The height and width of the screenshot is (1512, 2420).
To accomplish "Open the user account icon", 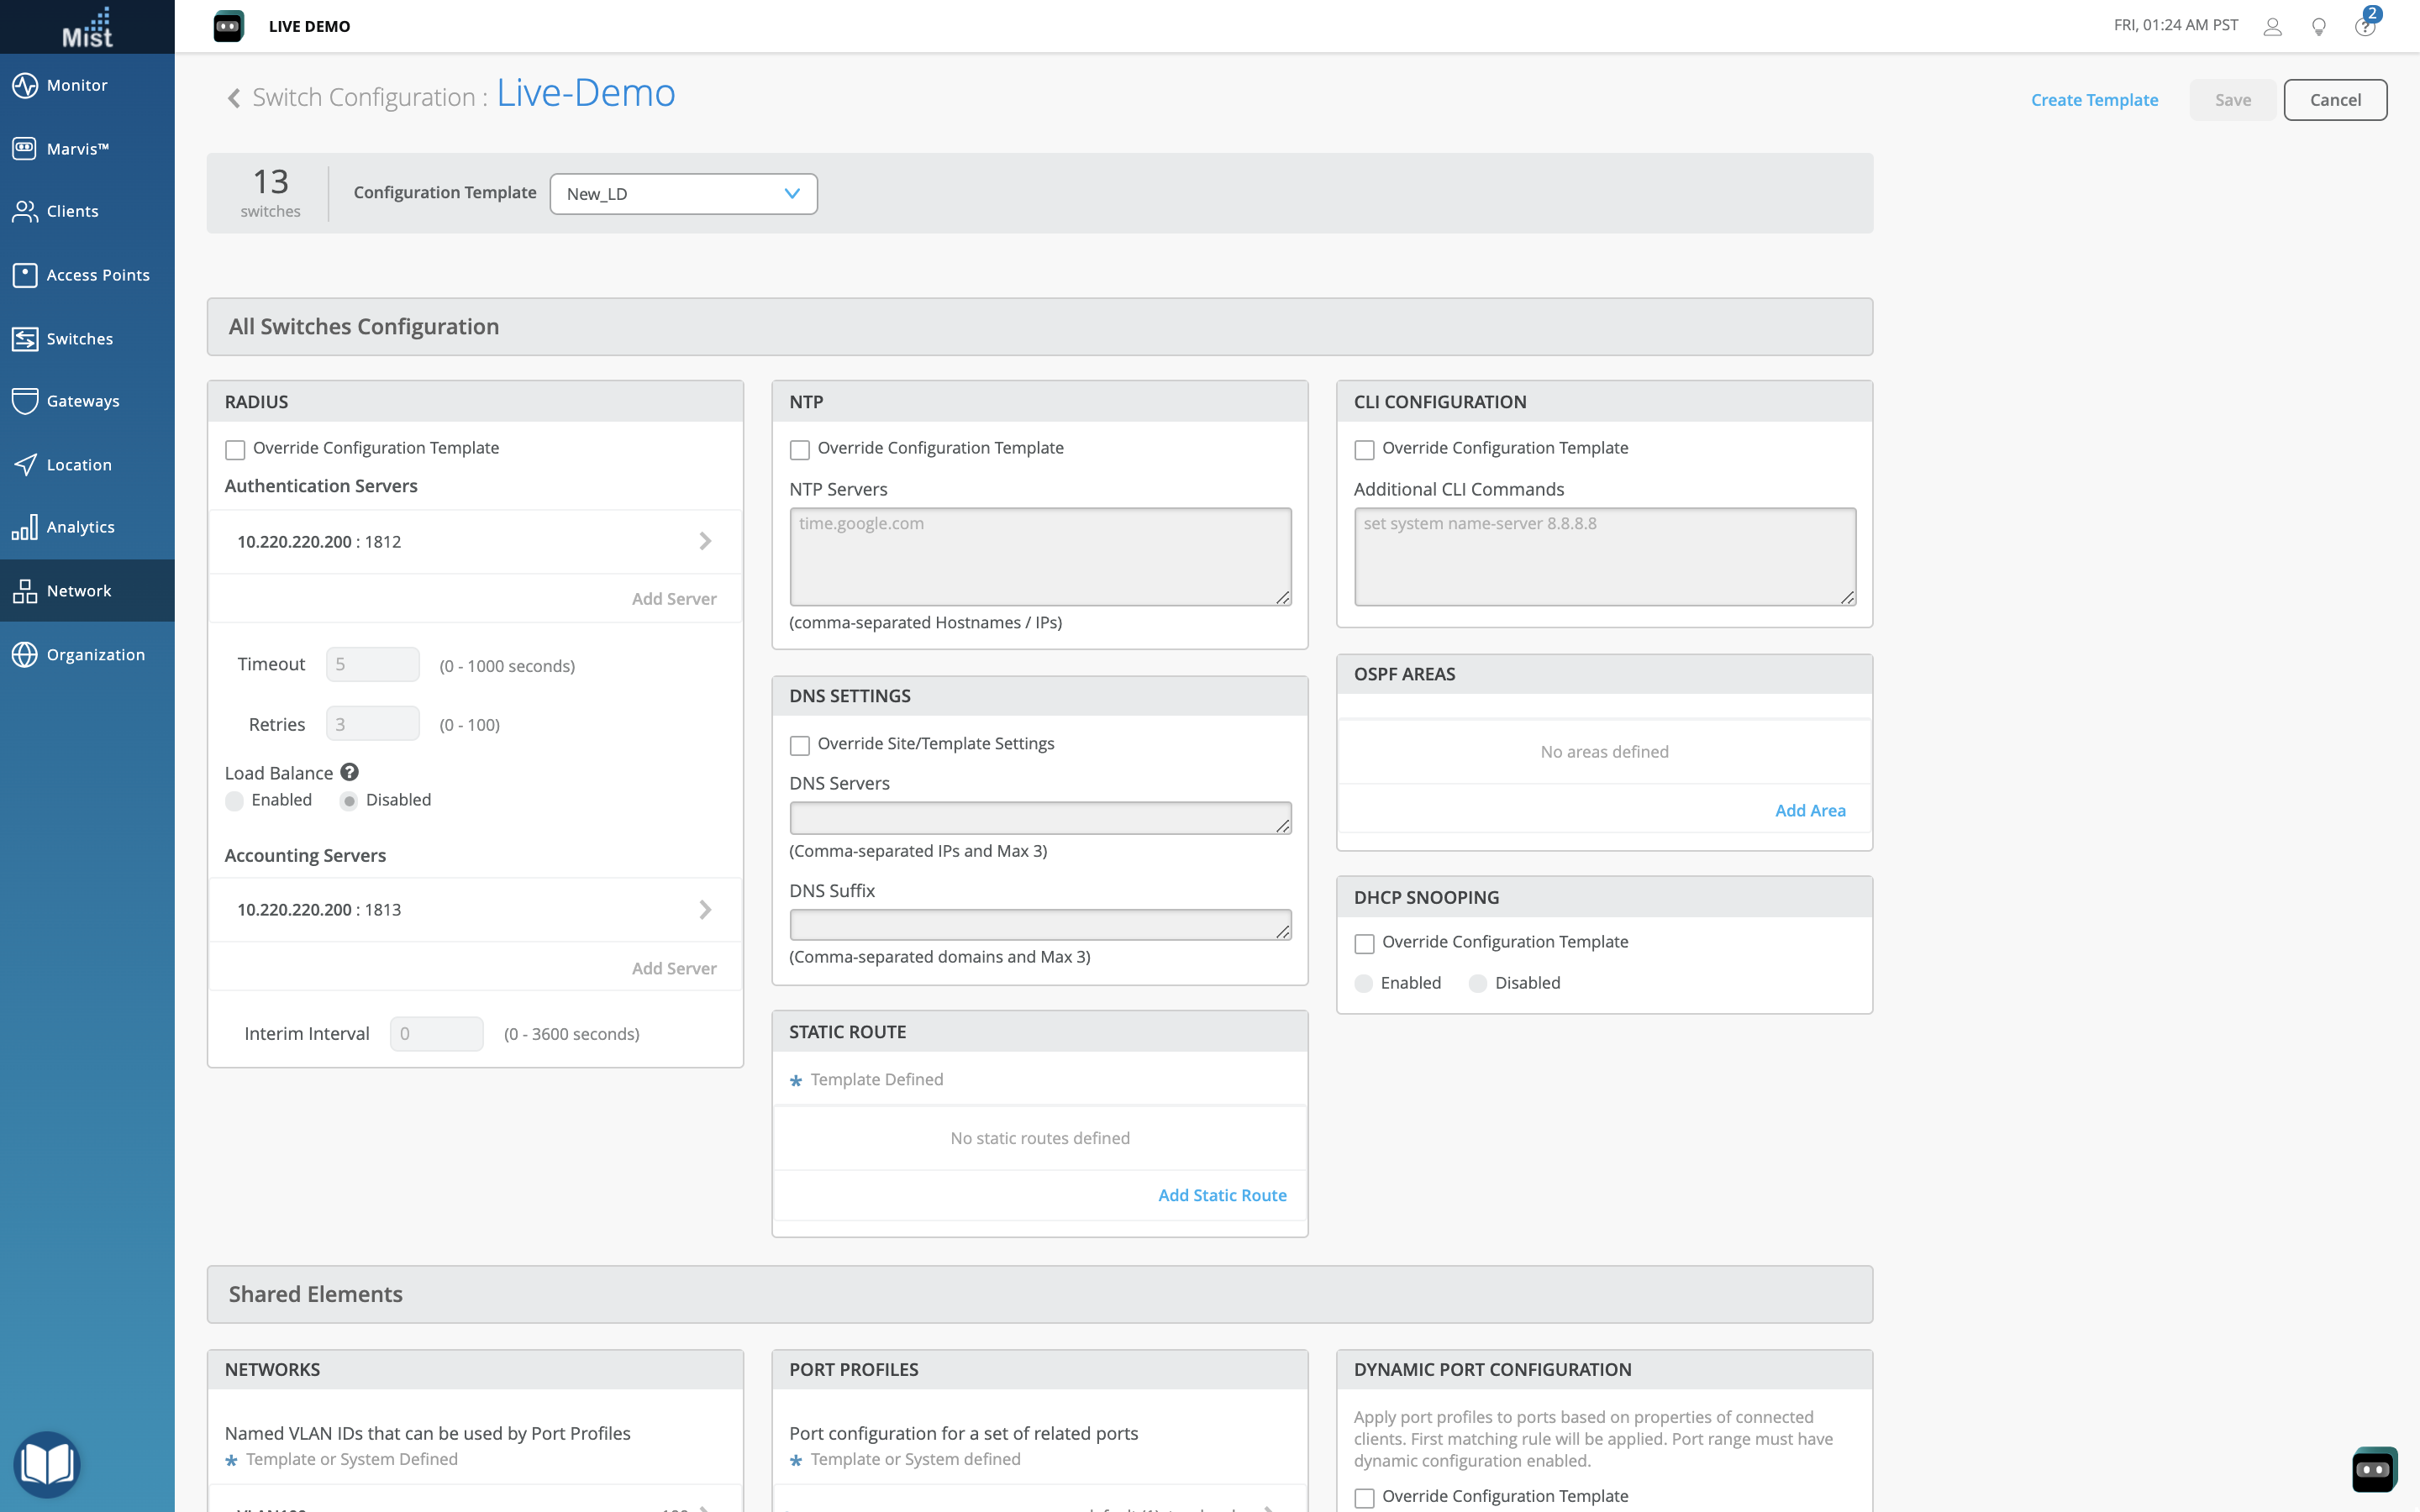I will tap(2272, 27).
